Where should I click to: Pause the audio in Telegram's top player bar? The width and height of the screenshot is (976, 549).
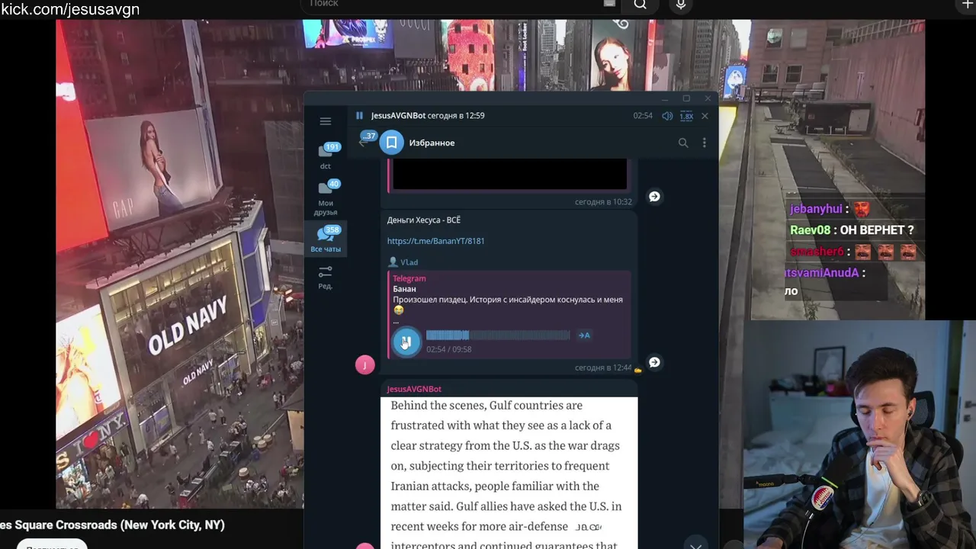click(x=359, y=116)
